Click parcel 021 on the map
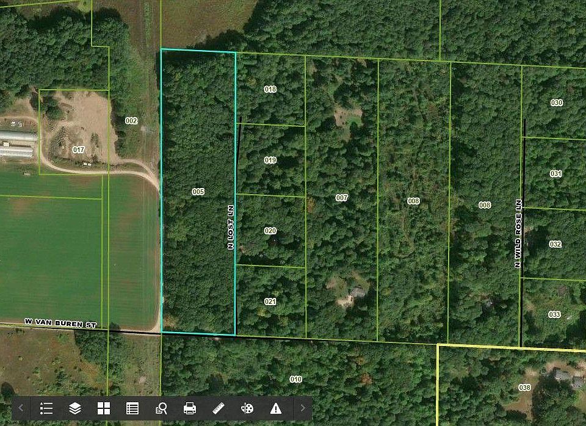Screen dimensions: 586x426 270,301
